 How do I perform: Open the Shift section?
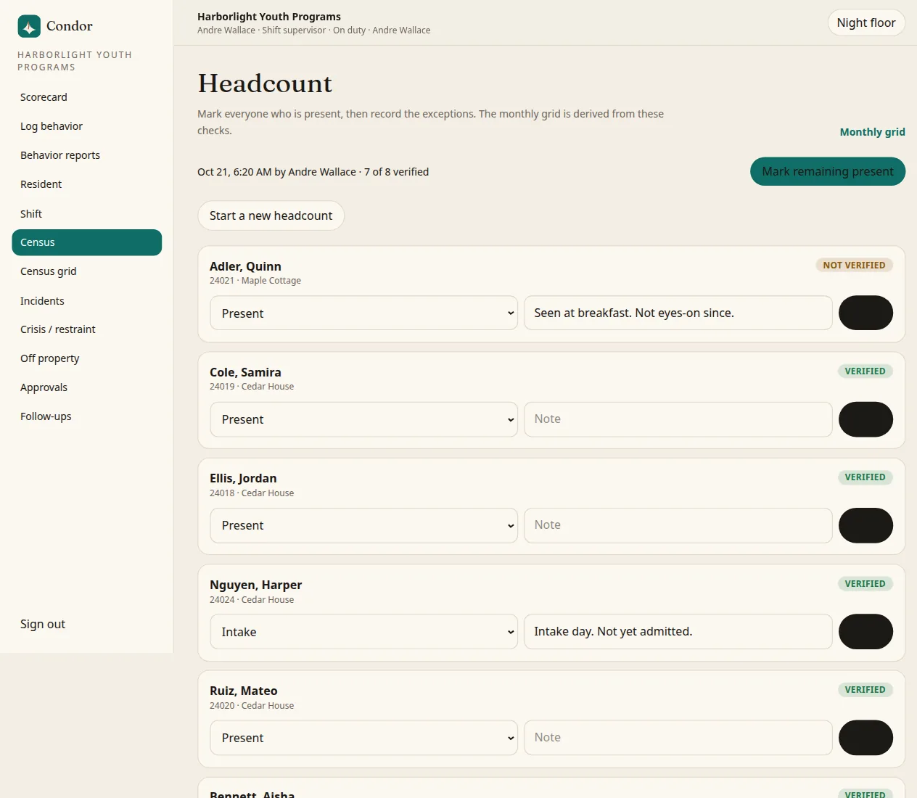tap(86, 213)
